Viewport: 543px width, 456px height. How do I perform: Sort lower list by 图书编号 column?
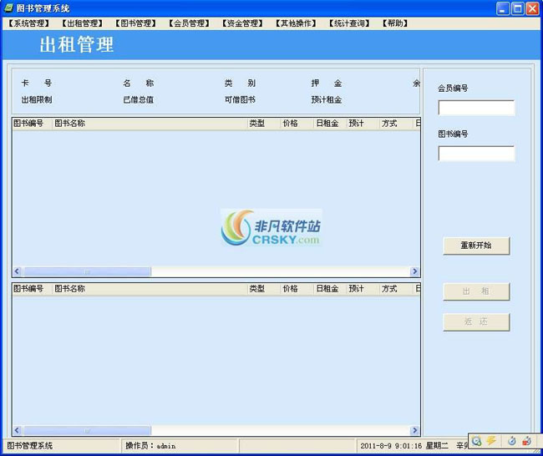coord(33,289)
